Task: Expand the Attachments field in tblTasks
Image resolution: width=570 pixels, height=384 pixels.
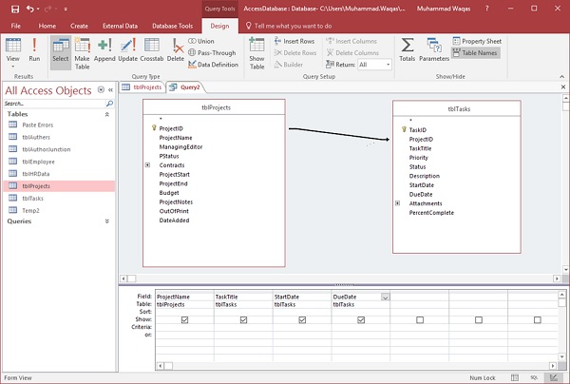Action: (398, 202)
